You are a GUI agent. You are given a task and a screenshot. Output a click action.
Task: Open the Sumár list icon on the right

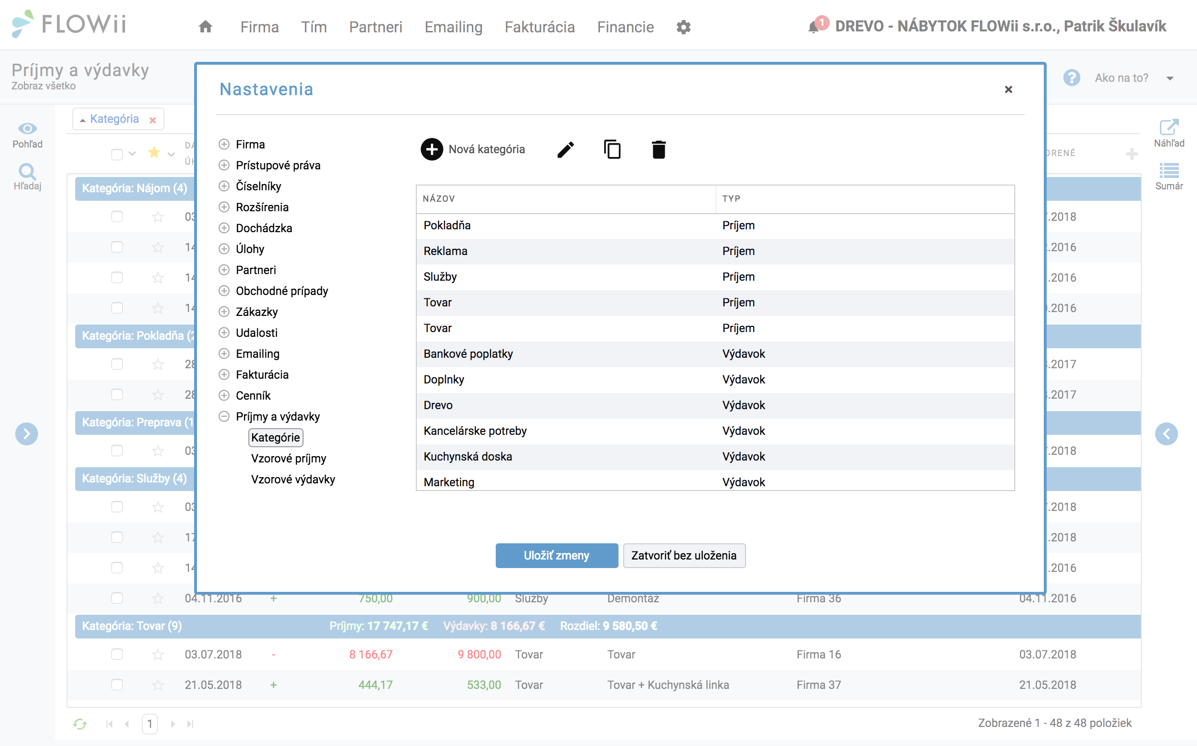pos(1169,171)
